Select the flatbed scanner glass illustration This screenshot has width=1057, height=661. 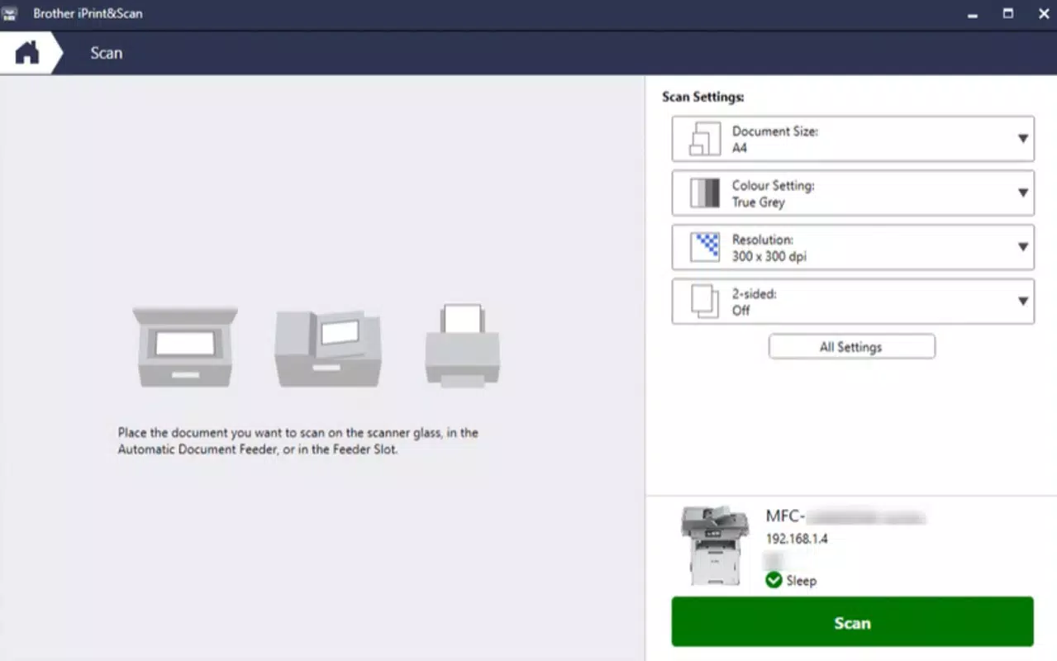(186, 347)
